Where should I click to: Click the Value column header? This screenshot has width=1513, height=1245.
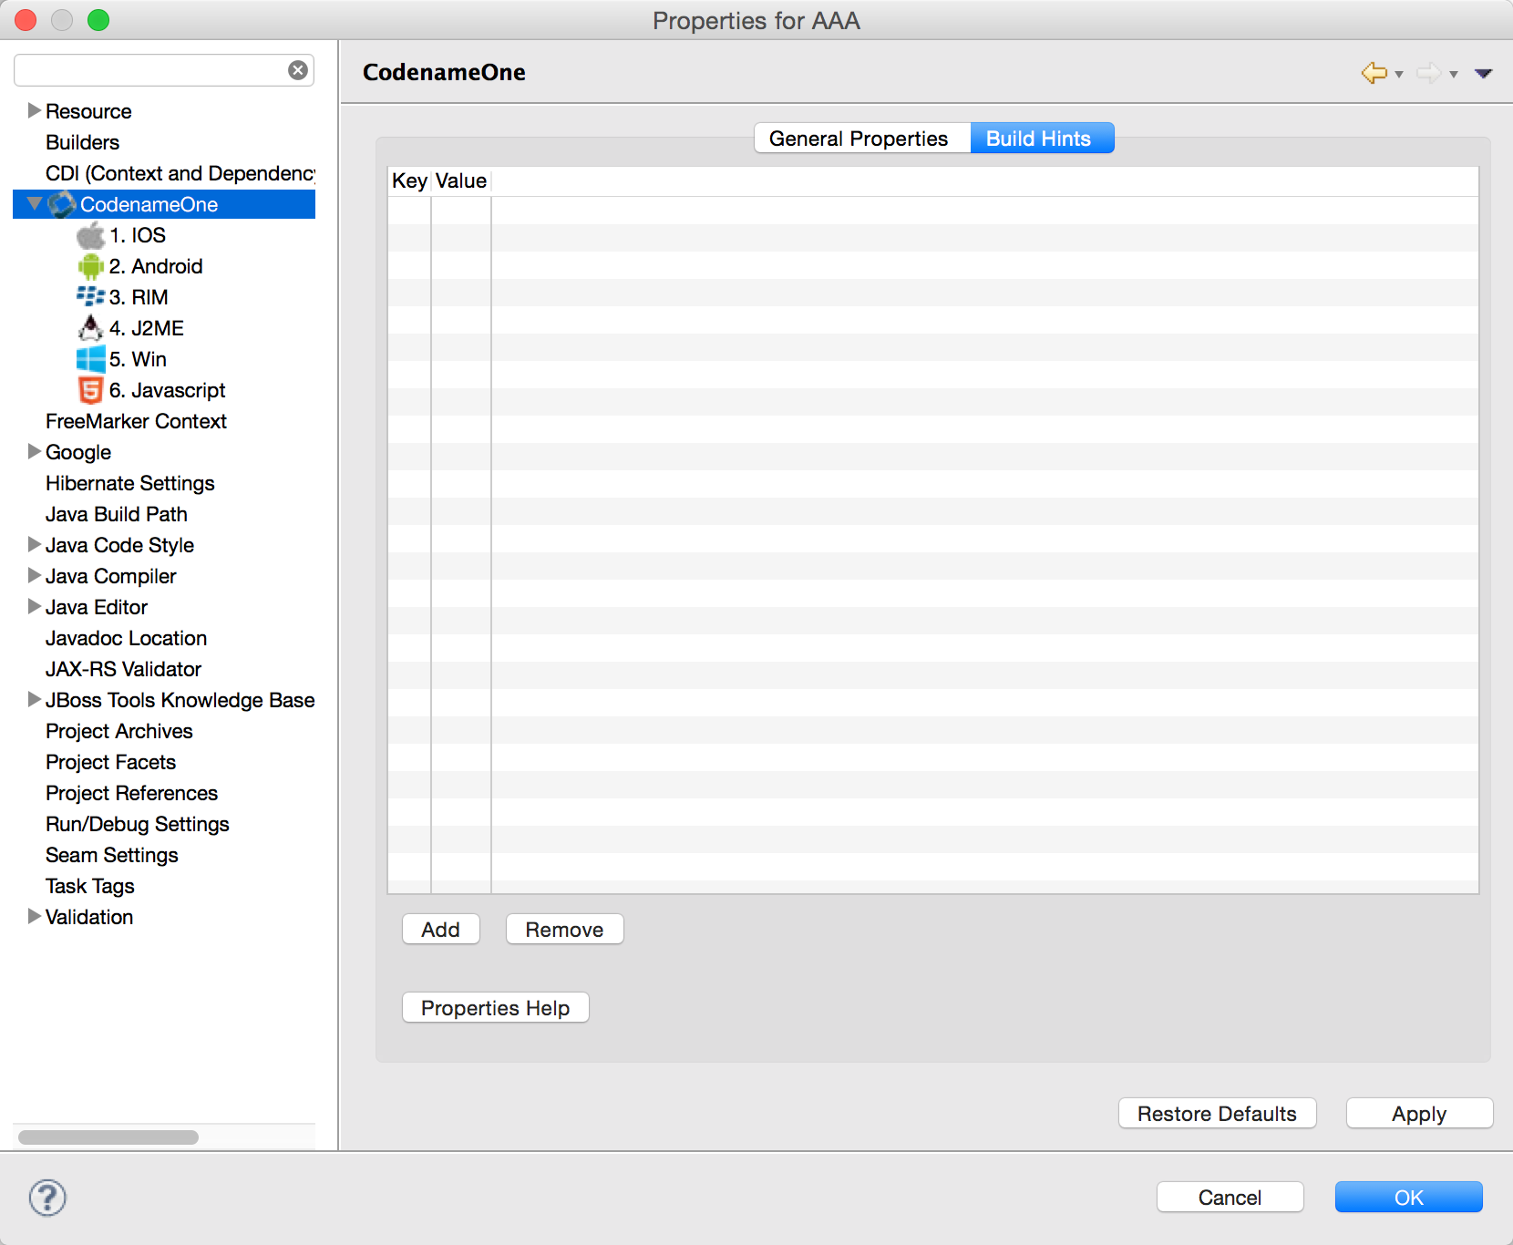(461, 180)
